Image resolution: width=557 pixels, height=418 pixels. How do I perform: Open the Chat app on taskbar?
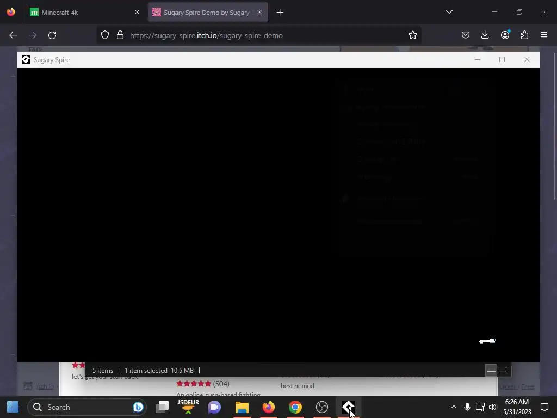tap(214, 407)
